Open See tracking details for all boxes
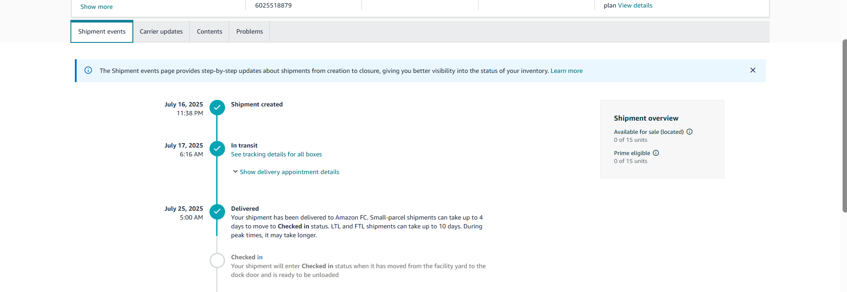Screen dimensions: 847x292 276,154
